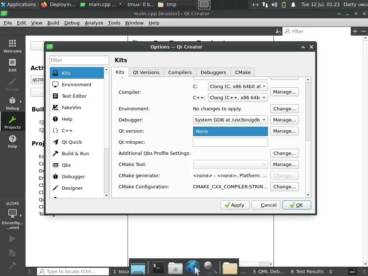
Task: Open Designer options category
Action: [77, 188]
